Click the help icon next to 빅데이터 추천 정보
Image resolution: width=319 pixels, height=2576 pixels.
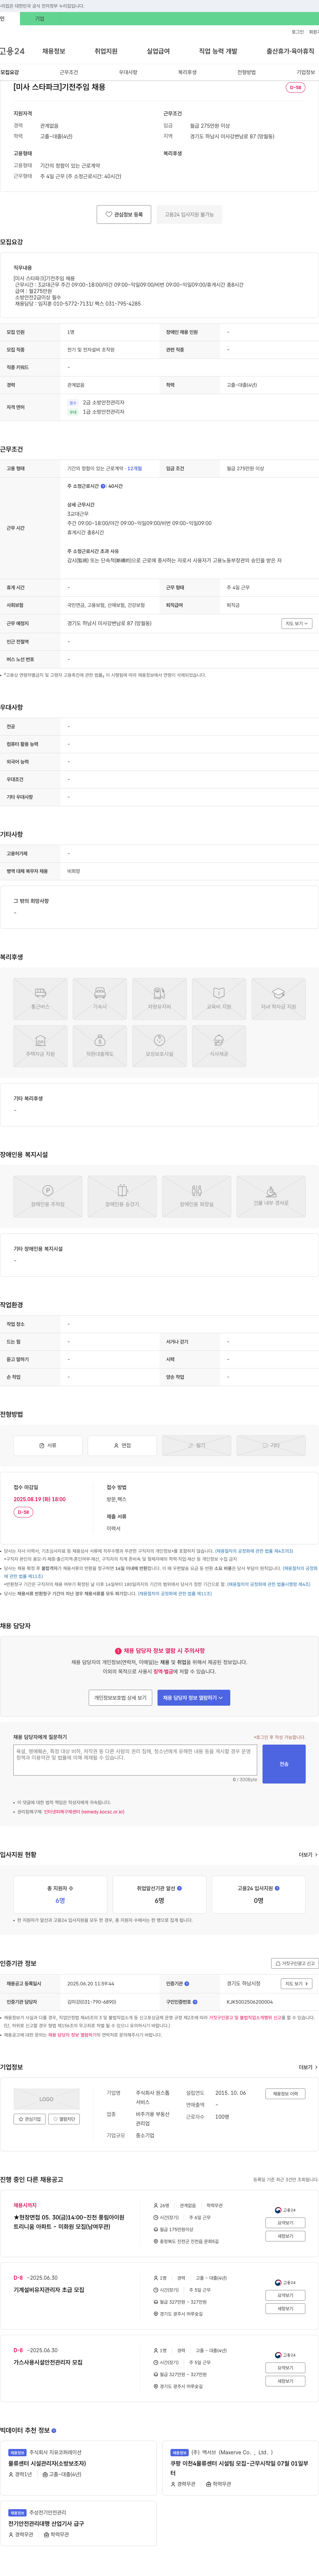[54, 2430]
